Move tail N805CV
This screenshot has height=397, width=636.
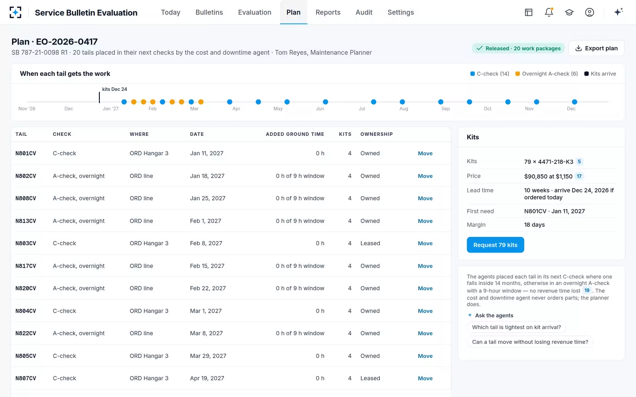(425, 356)
